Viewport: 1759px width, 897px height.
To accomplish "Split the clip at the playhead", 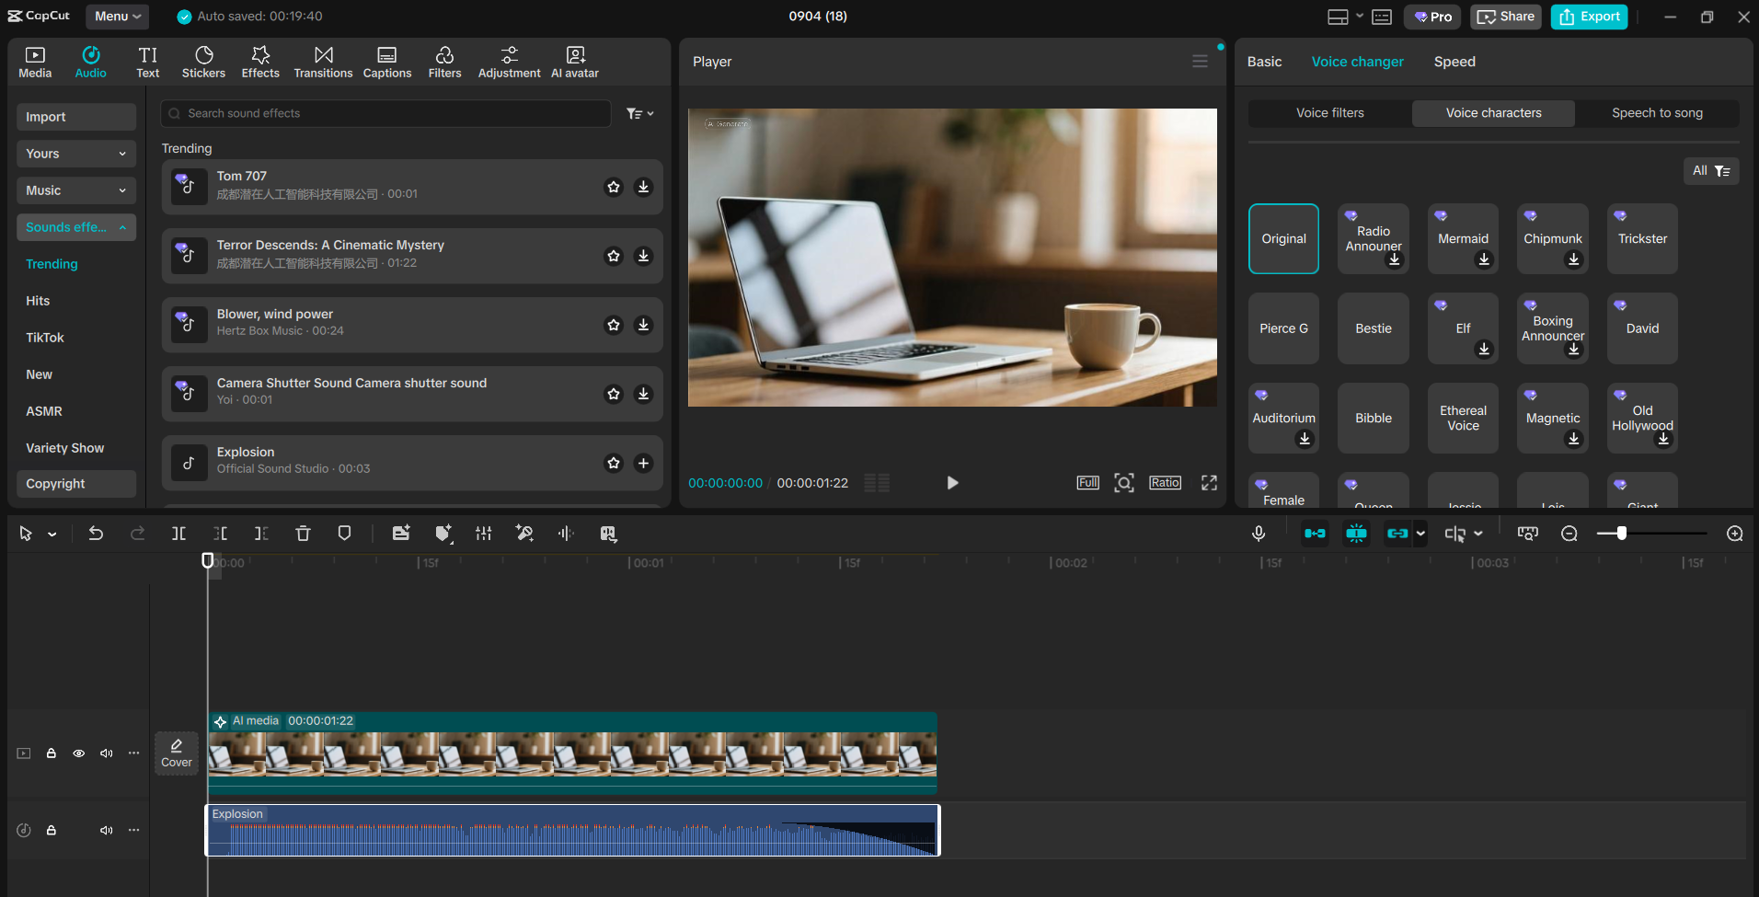I will 178,534.
